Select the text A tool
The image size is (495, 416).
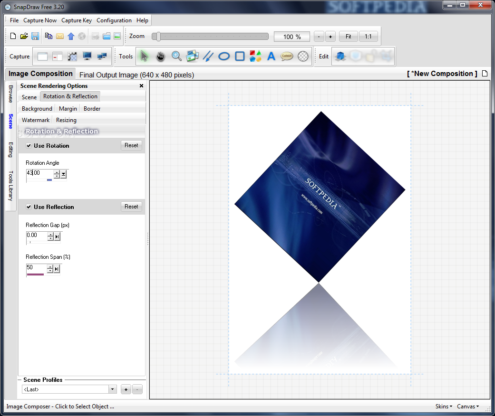pos(271,56)
